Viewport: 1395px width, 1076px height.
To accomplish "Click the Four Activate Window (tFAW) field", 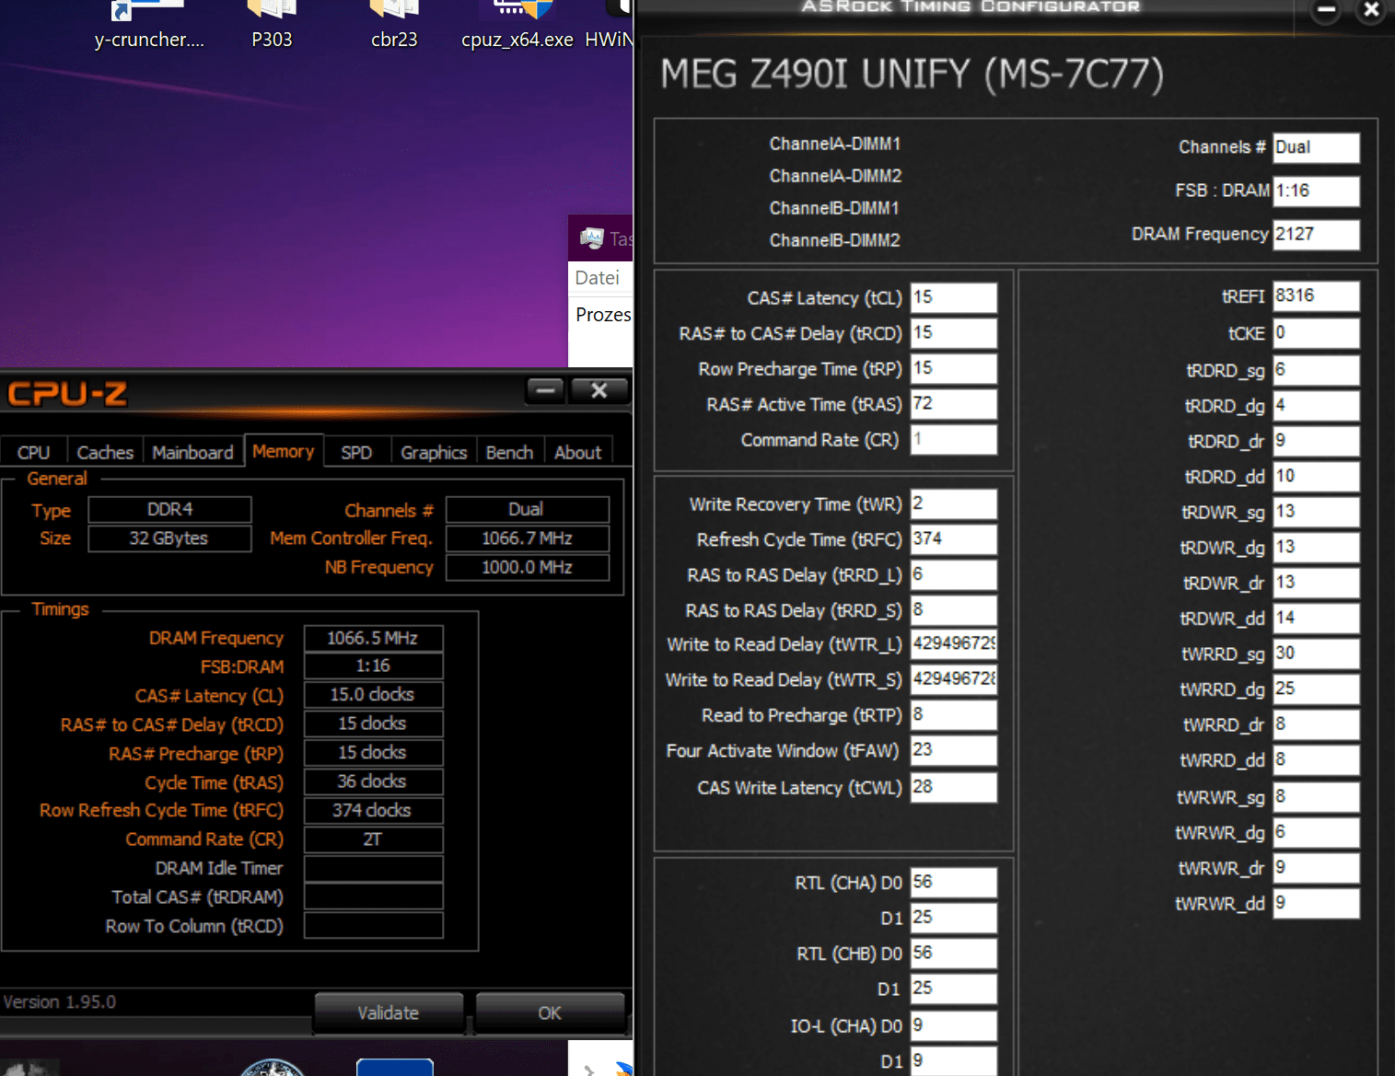I will click(x=954, y=750).
